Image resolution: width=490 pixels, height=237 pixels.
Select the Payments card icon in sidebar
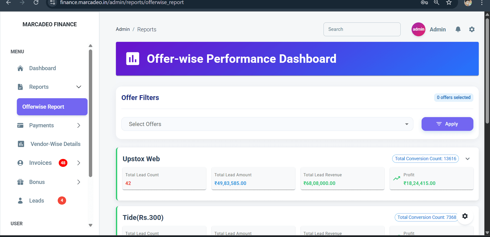tap(20, 125)
